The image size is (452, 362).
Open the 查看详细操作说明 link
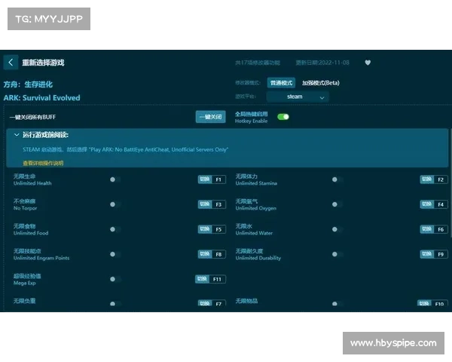[43, 163]
